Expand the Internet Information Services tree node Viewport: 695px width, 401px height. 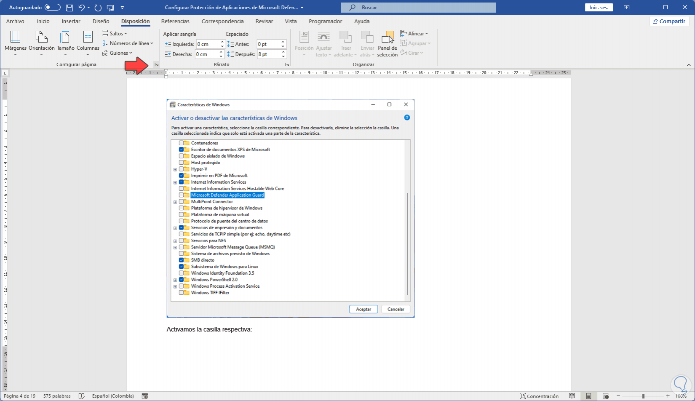click(175, 182)
